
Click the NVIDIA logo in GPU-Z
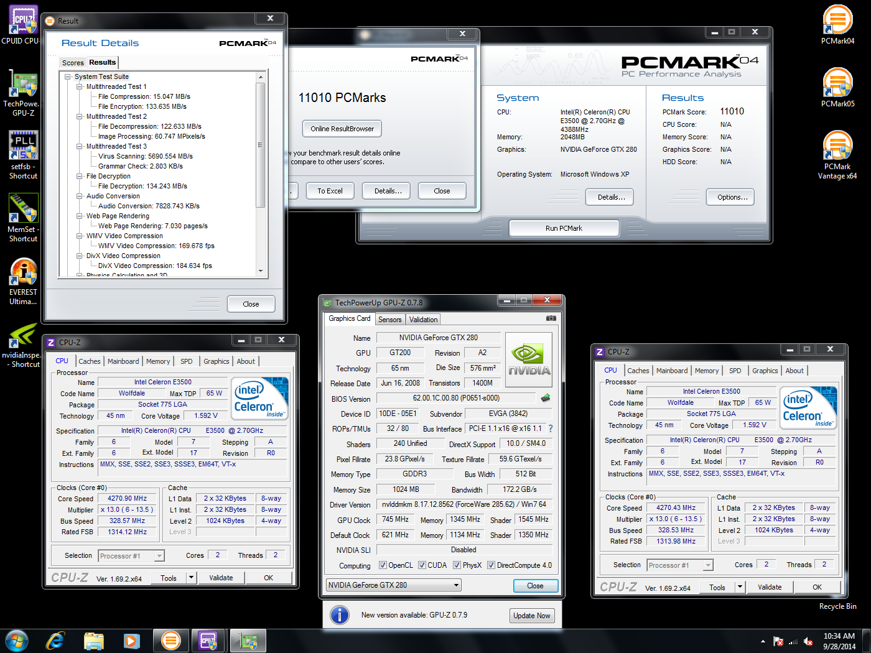pyautogui.click(x=529, y=360)
